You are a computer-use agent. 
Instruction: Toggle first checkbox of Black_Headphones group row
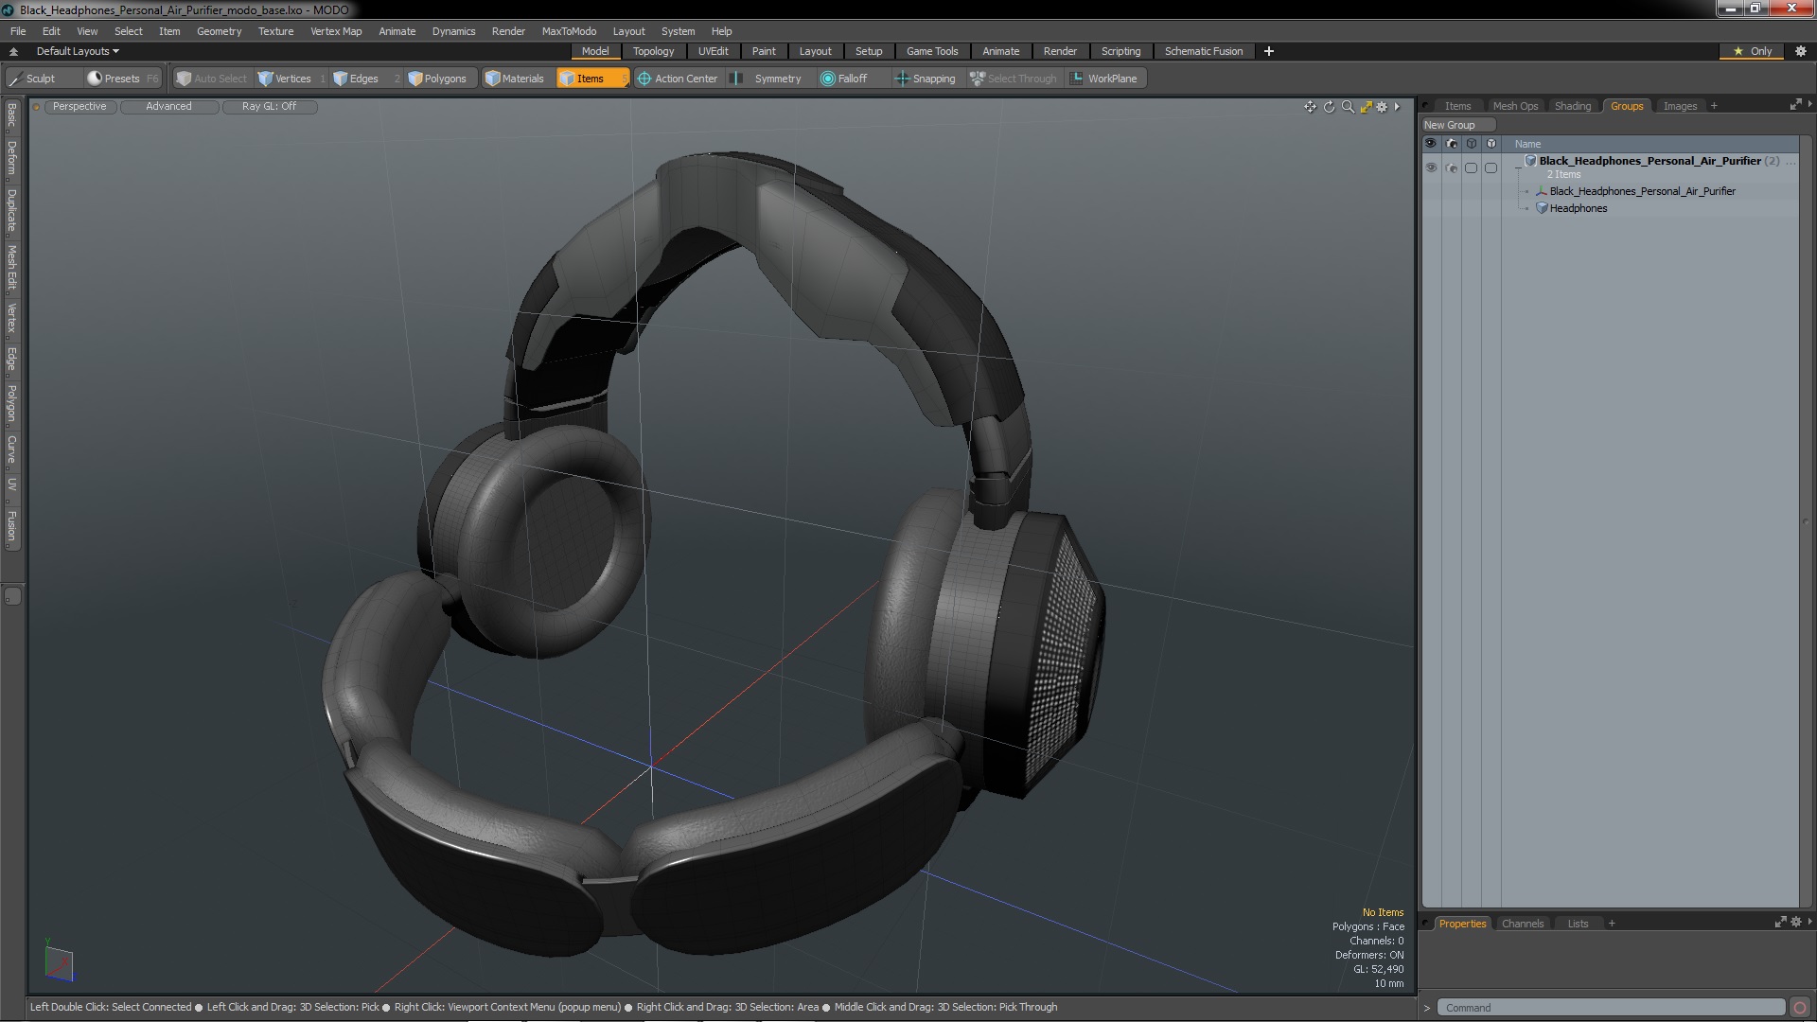tap(1471, 167)
